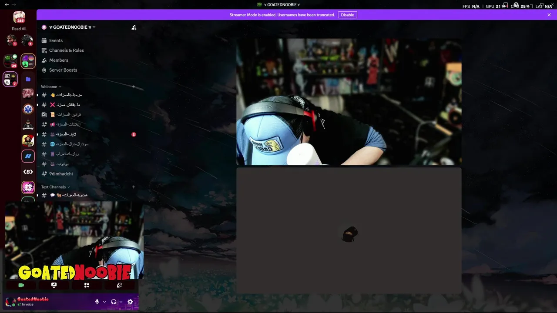Viewport: 557px width, 313px height.
Task: Click the FPS overlay readout
Action: click(x=471, y=6)
